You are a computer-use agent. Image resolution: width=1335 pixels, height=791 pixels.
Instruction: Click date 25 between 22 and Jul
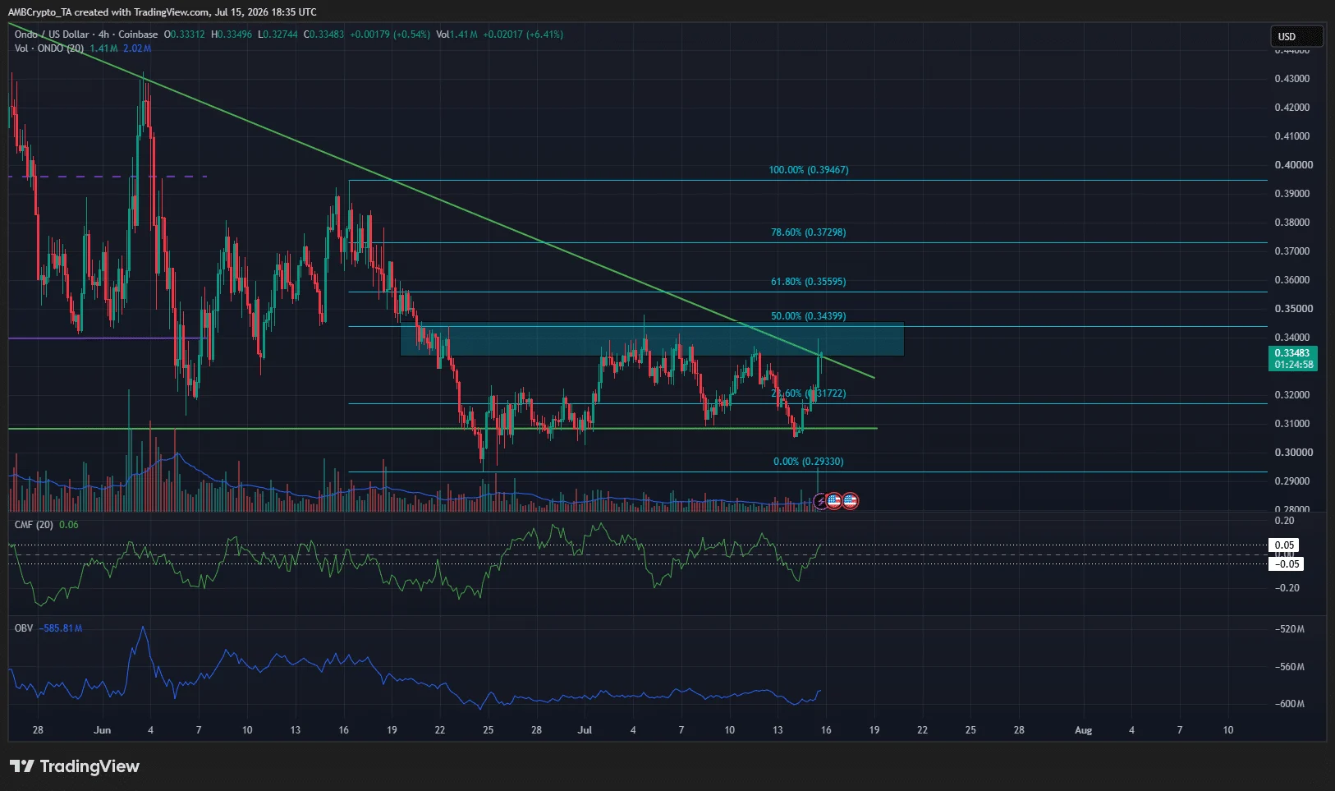pyautogui.click(x=489, y=730)
